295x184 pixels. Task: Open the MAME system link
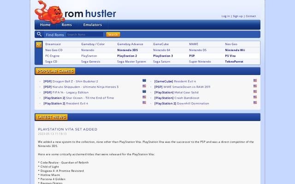tap(194, 44)
